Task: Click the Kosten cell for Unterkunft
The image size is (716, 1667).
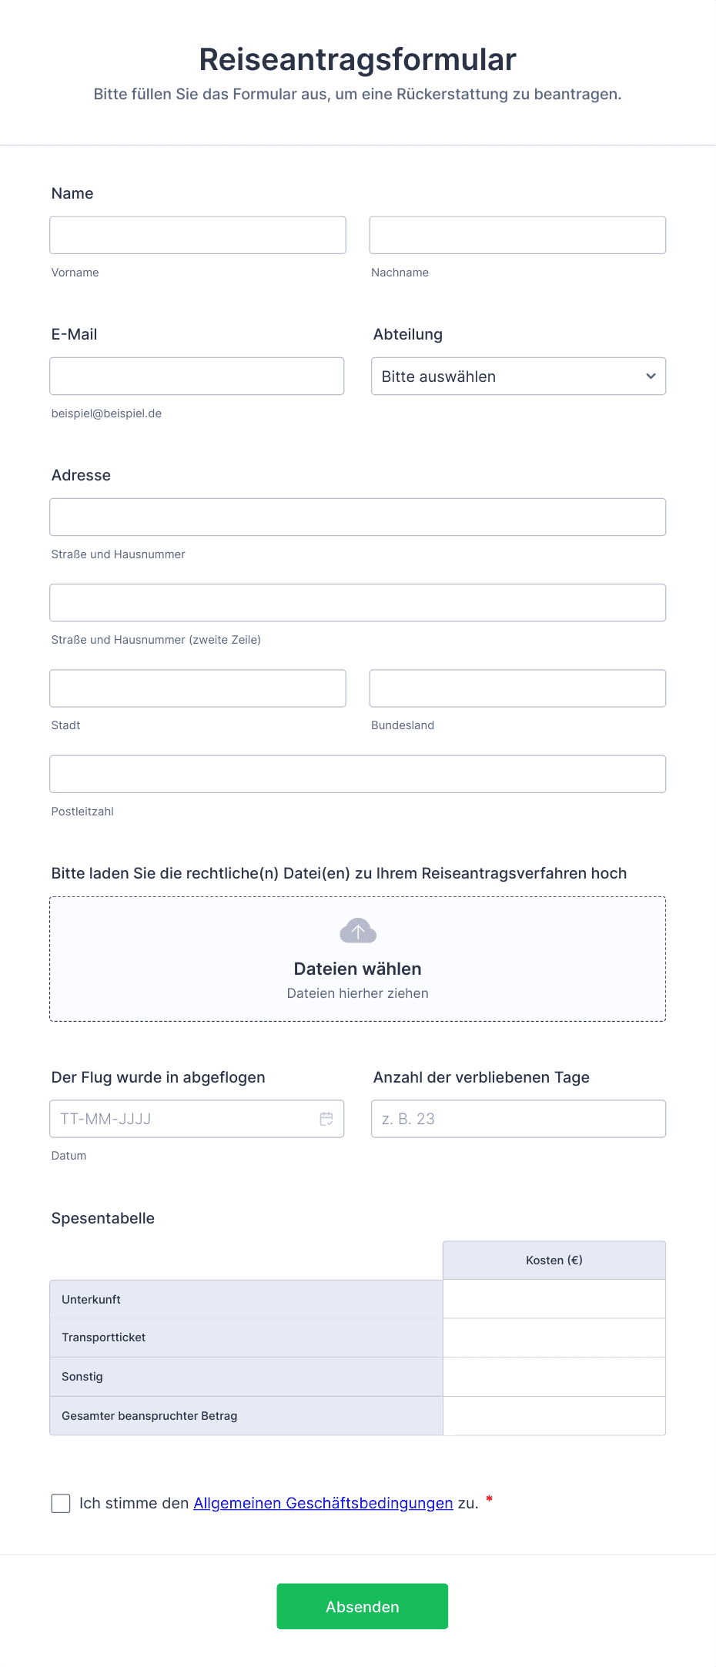Action: [x=554, y=1298]
